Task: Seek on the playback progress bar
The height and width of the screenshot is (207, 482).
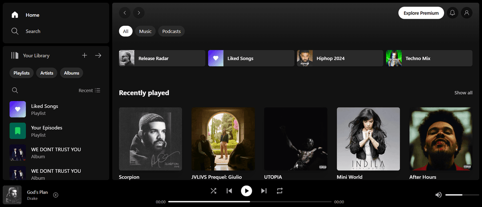Action: [x=250, y=202]
